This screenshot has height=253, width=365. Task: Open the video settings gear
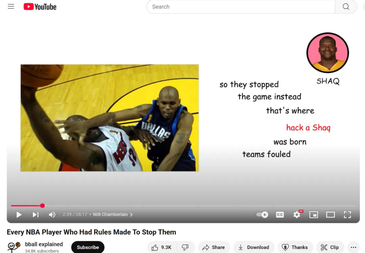point(297,215)
